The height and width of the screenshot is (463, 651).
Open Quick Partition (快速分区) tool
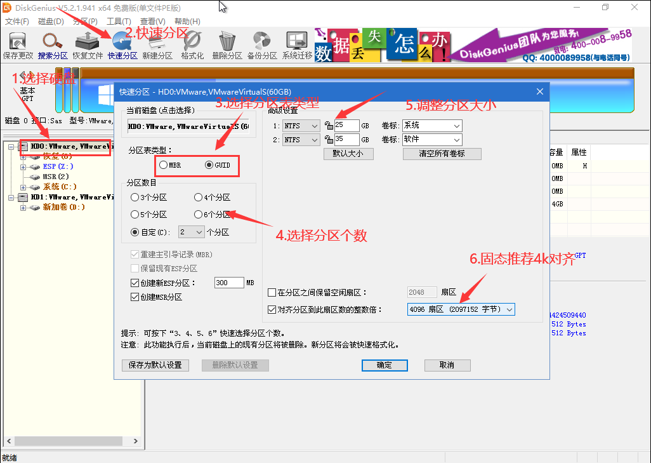[x=122, y=46]
